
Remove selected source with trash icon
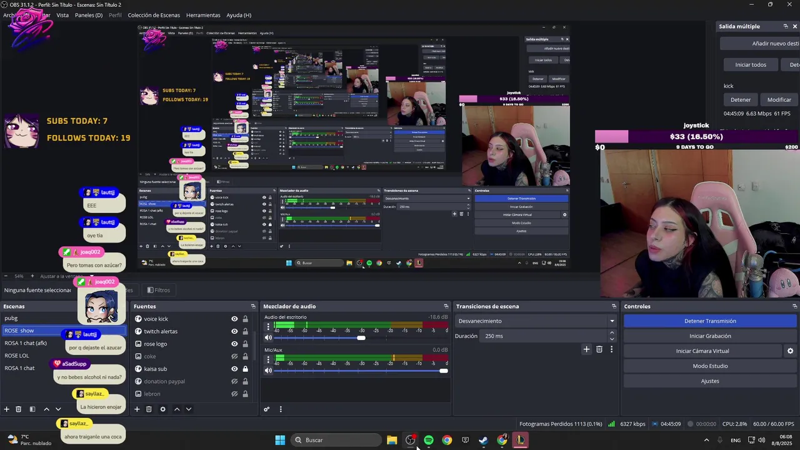149,409
